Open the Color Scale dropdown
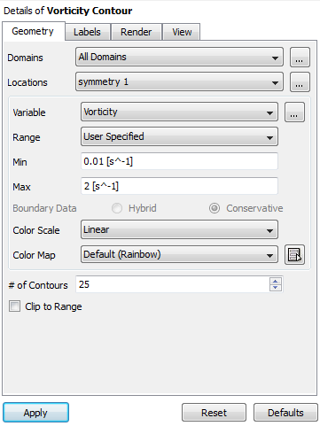Image resolution: width=320 pixels, height=426 pixels. (x=179, y=229)
